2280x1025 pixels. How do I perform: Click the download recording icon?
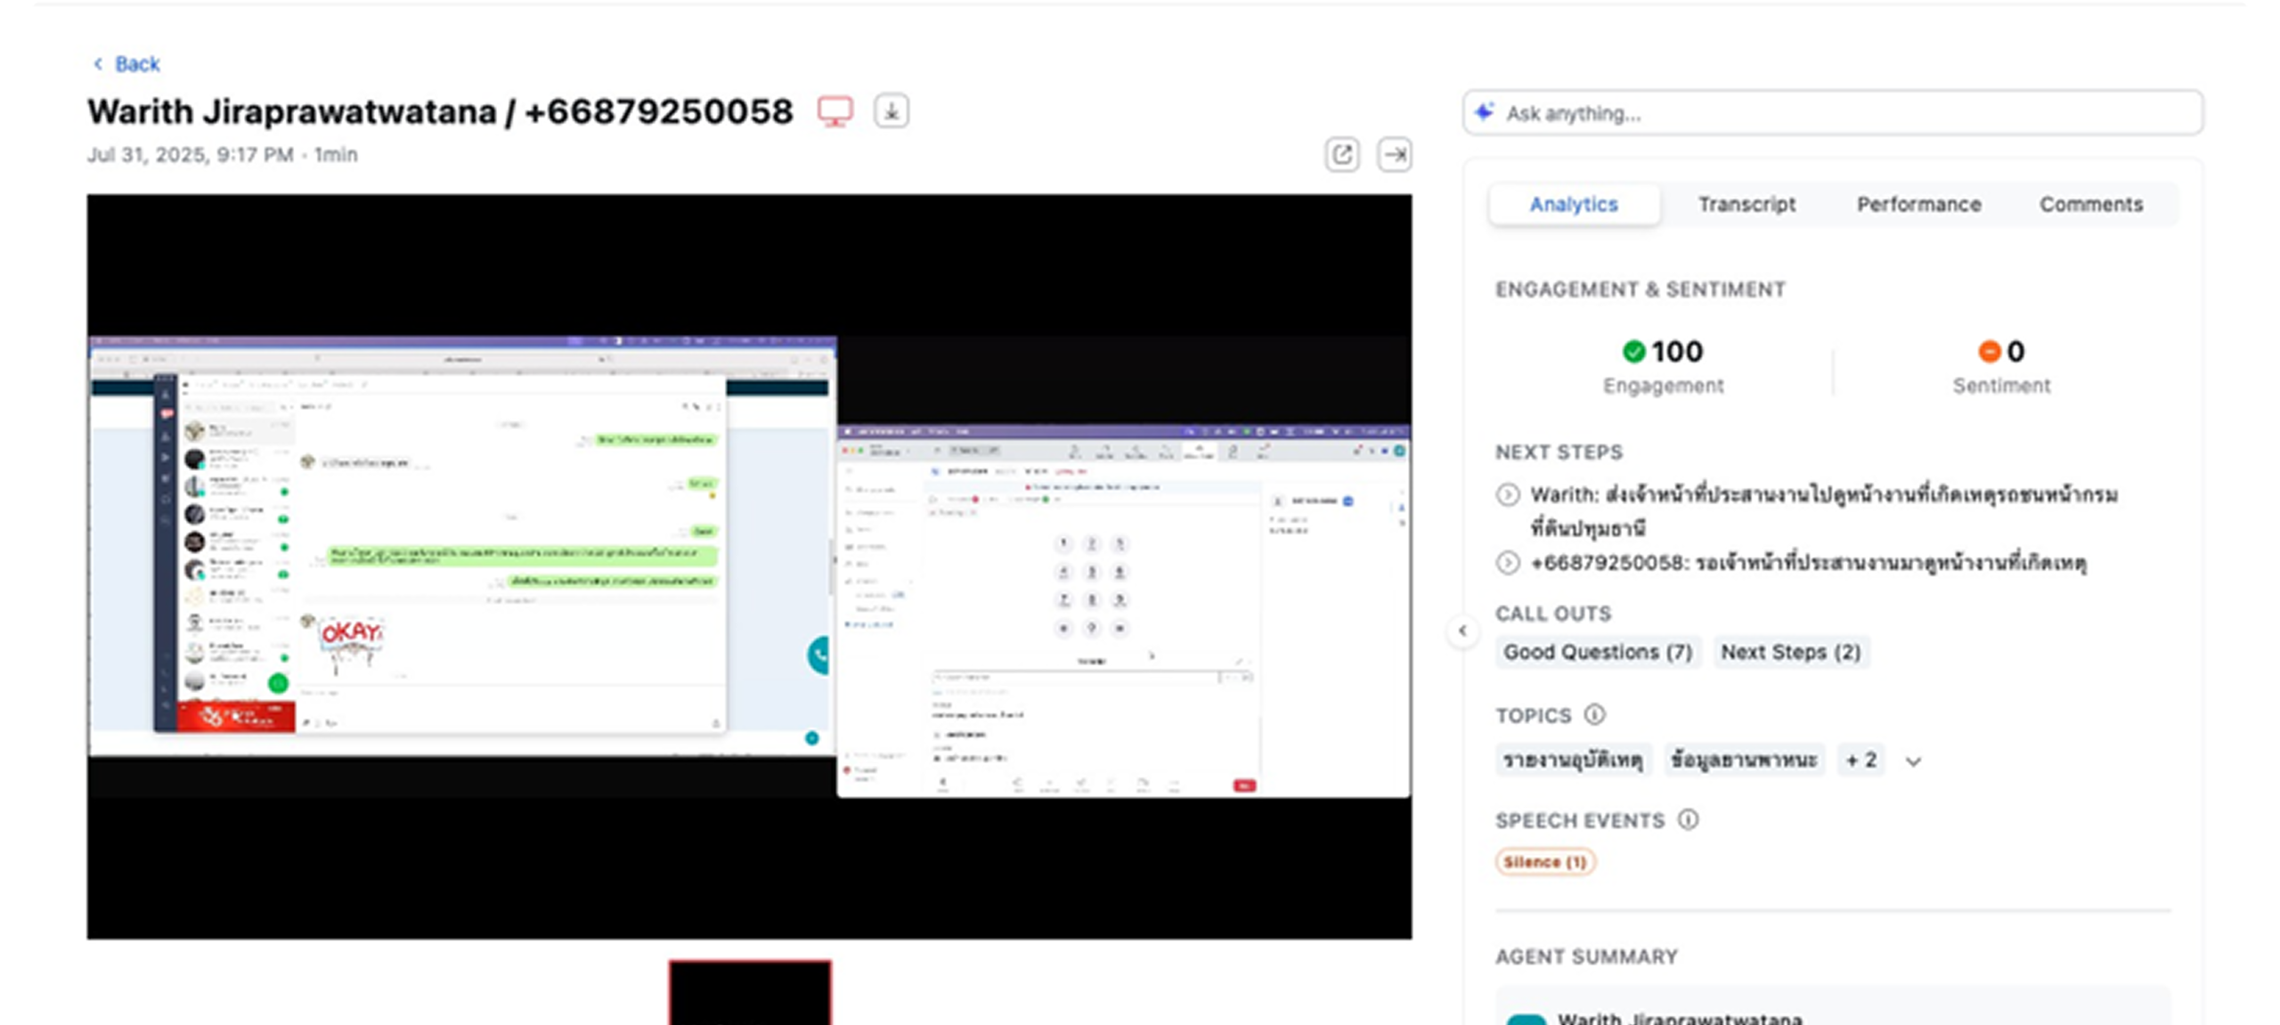pyautogui.click(x=892, y=112)
